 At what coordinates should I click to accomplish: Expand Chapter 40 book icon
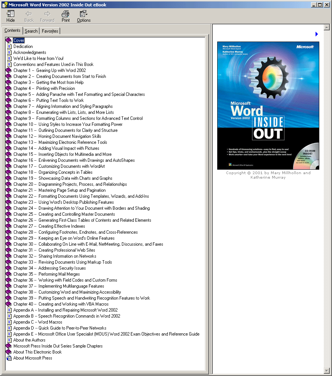pos(9,304)
